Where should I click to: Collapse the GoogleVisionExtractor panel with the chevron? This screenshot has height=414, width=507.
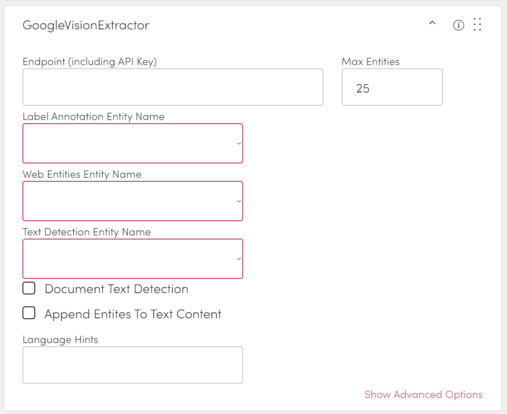tap(432, 24)
